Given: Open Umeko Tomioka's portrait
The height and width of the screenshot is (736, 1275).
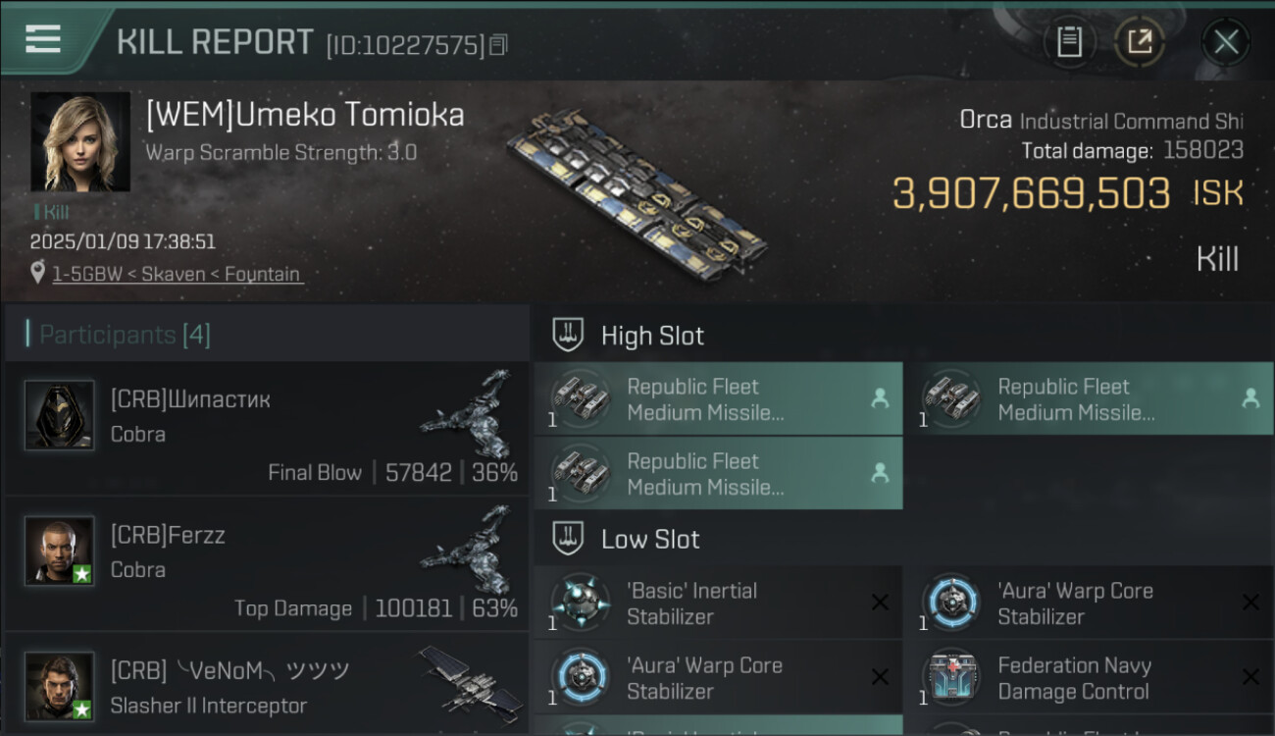Looking at the screenshot, I should 80,141.
